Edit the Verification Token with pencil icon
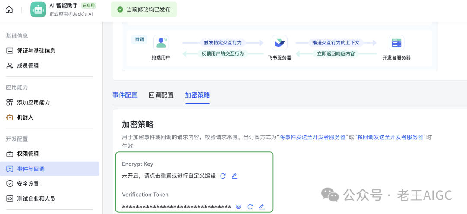Screen dimensions: 467x214 (262, 207)
